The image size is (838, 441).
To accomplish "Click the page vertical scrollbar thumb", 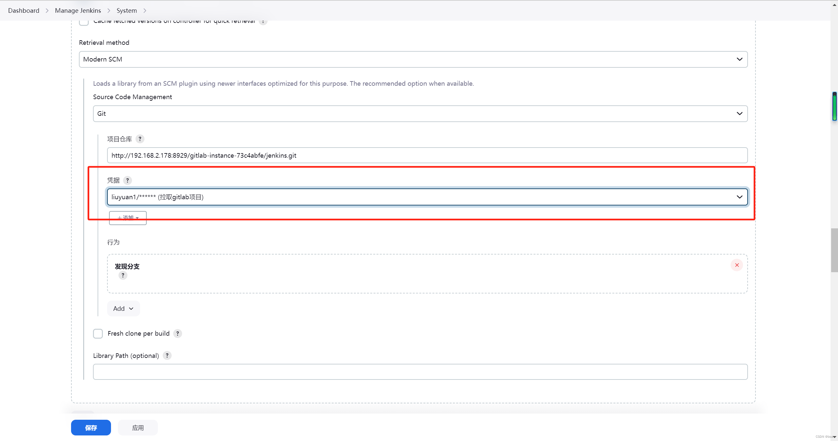I will tap(834, 250).
